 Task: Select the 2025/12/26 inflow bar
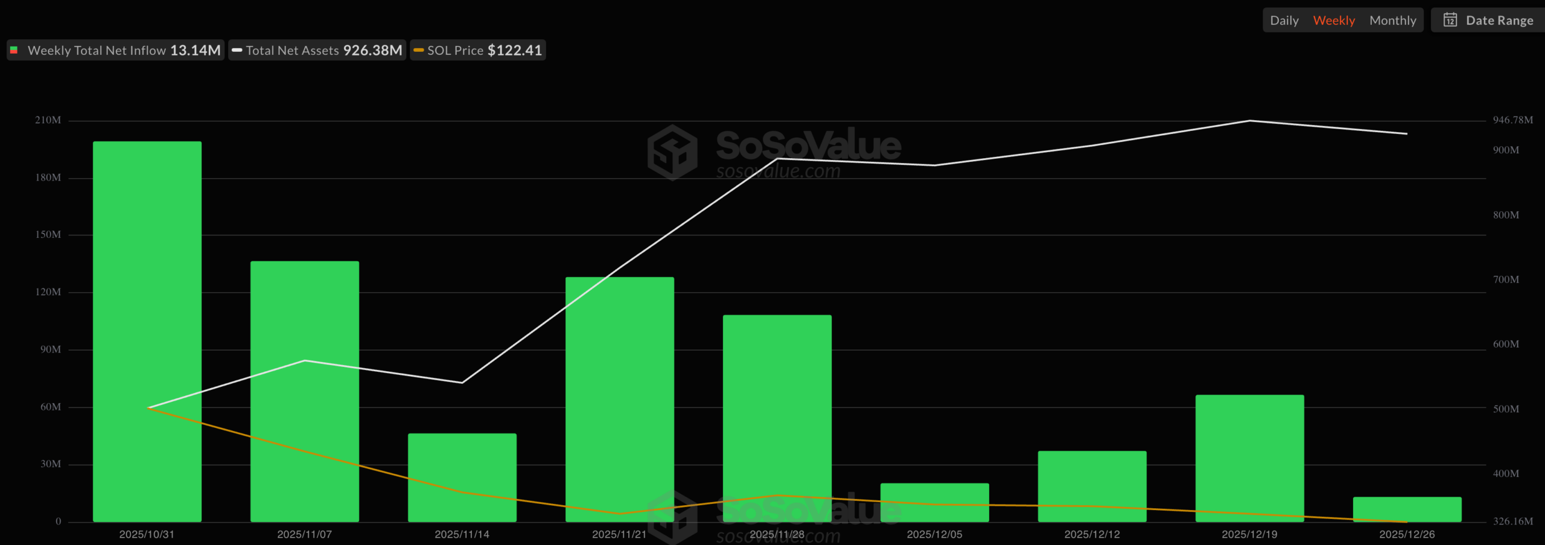click(1407, 509)
